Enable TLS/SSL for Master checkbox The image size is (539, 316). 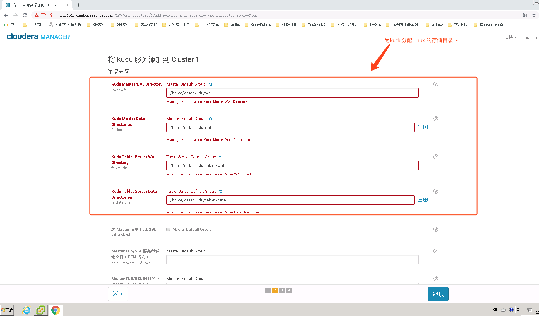(x=168, y=229)
